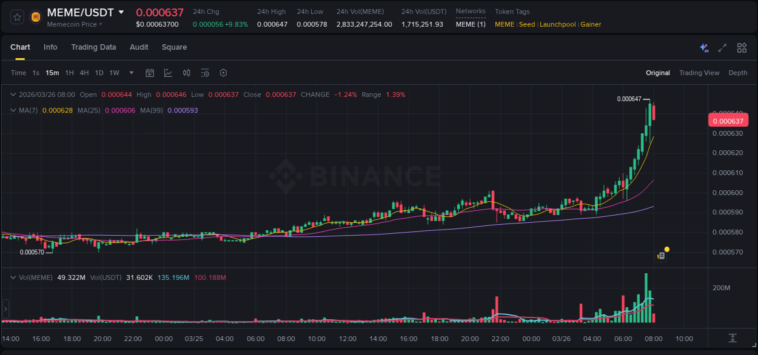Switch to the Trading Data tab
The width and height of the screenshot is (758, 355).
(93, 47)
